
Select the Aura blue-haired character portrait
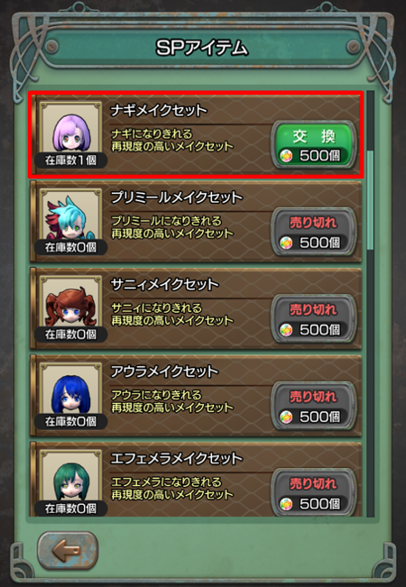coord(70,392)
